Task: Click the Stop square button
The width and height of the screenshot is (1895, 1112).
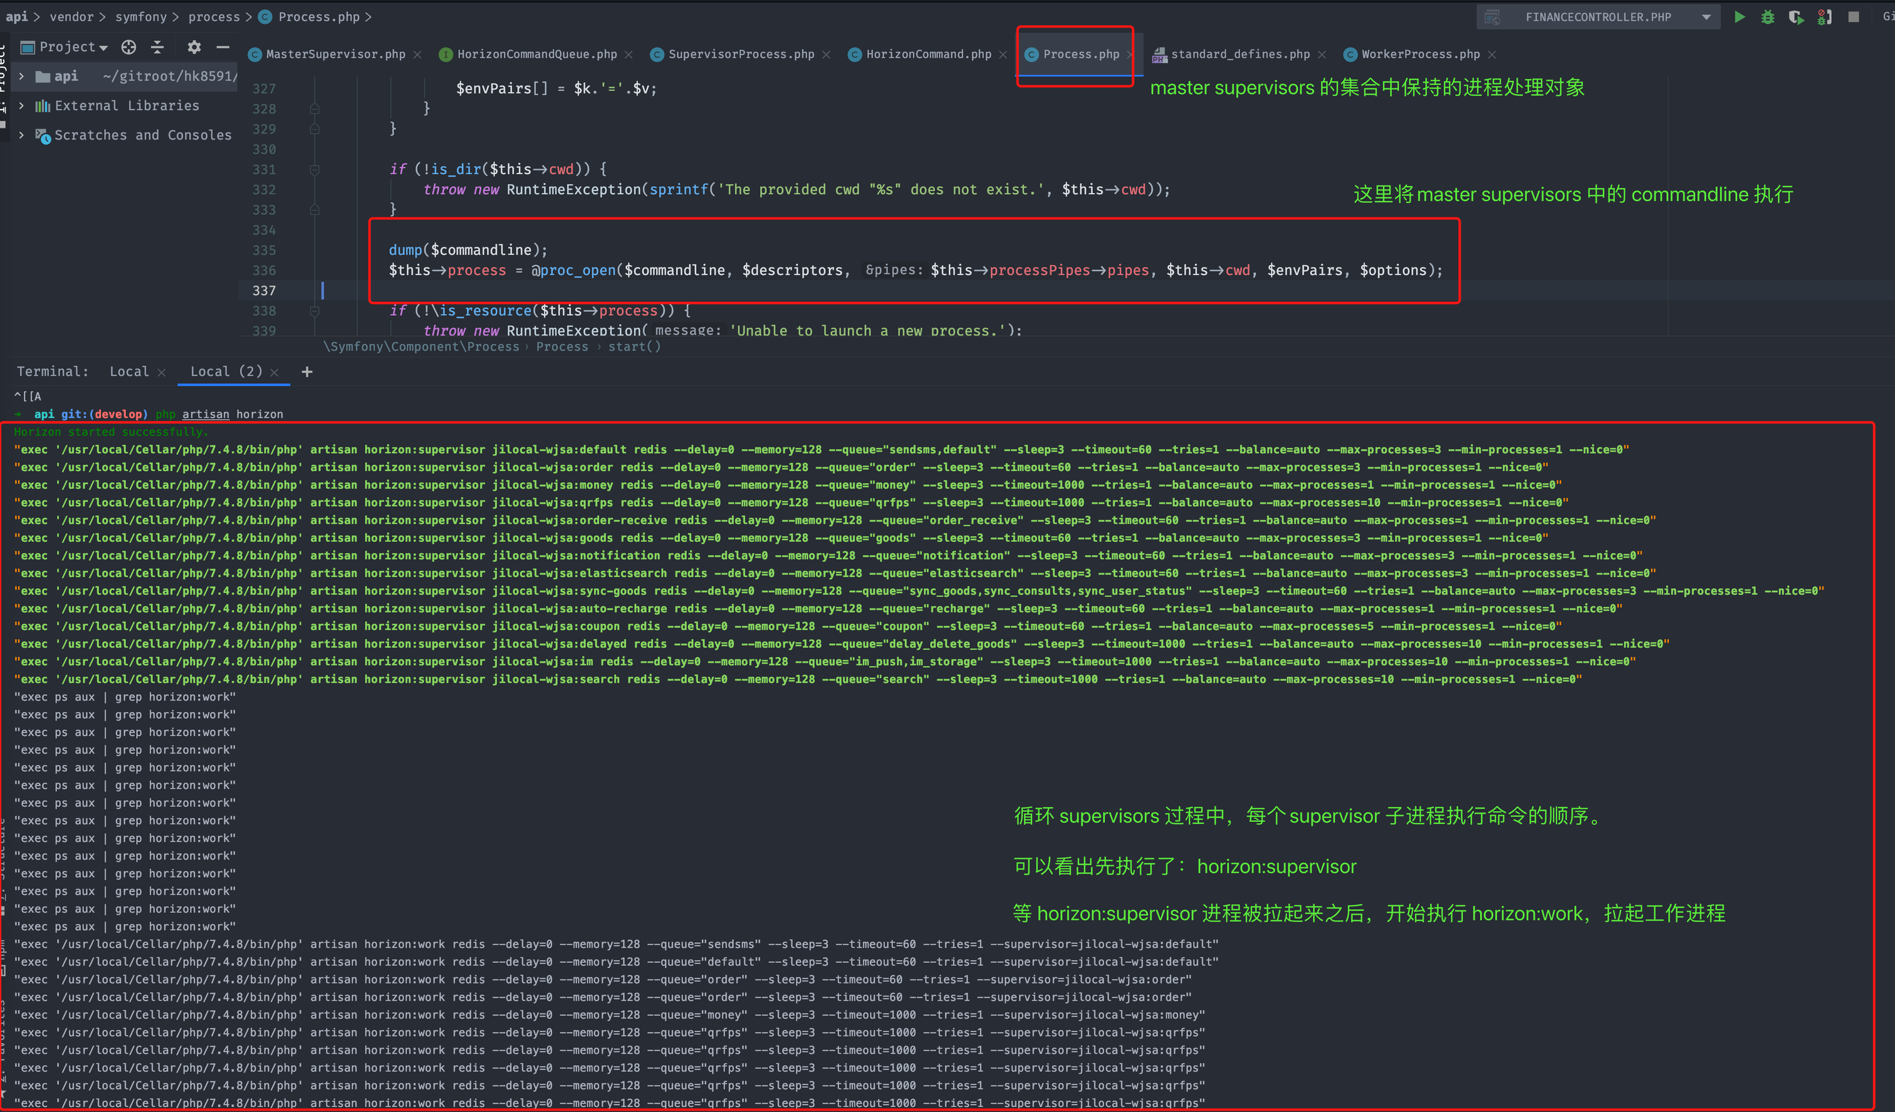Action: (x=1854, y=16)
